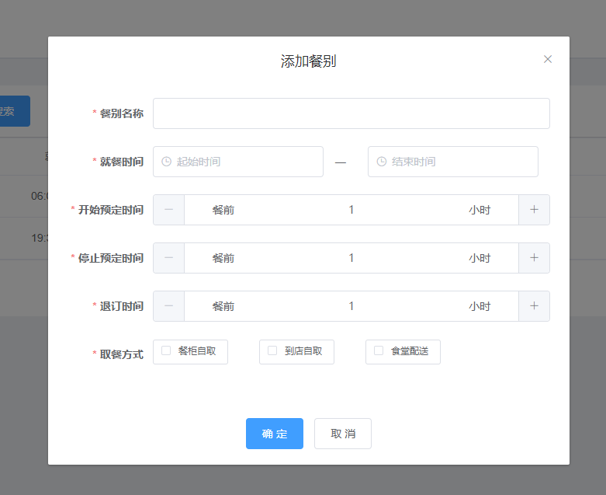Decrease the 停止预定时间 value with minus
The image size is (606, 495).
[168, 258]
